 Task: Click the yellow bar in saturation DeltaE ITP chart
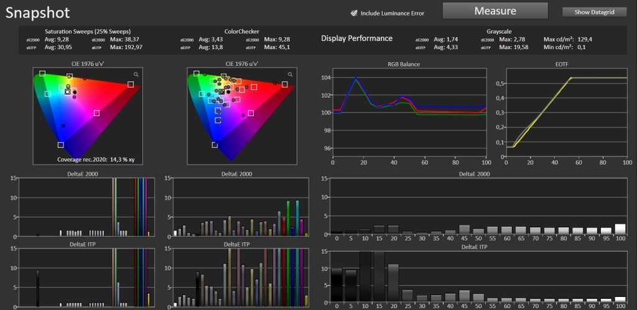click(148, 300)
